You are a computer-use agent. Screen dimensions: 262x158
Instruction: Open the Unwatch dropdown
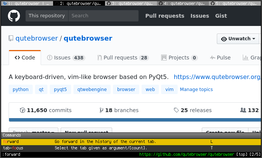(x=238, y=39)
